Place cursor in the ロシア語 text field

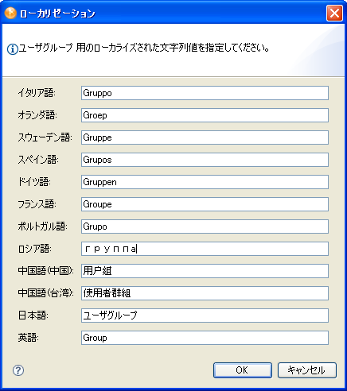pos(205,249)
